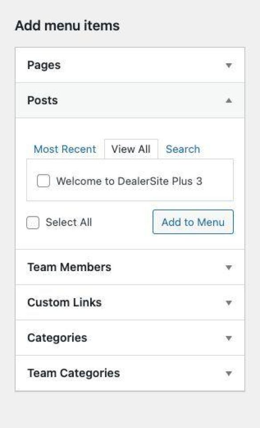The width and height of the screenshot is (260, 428).
Task: Click the Custom Links arrow icon
Action: pyautogui.click(x=229, y=303)
